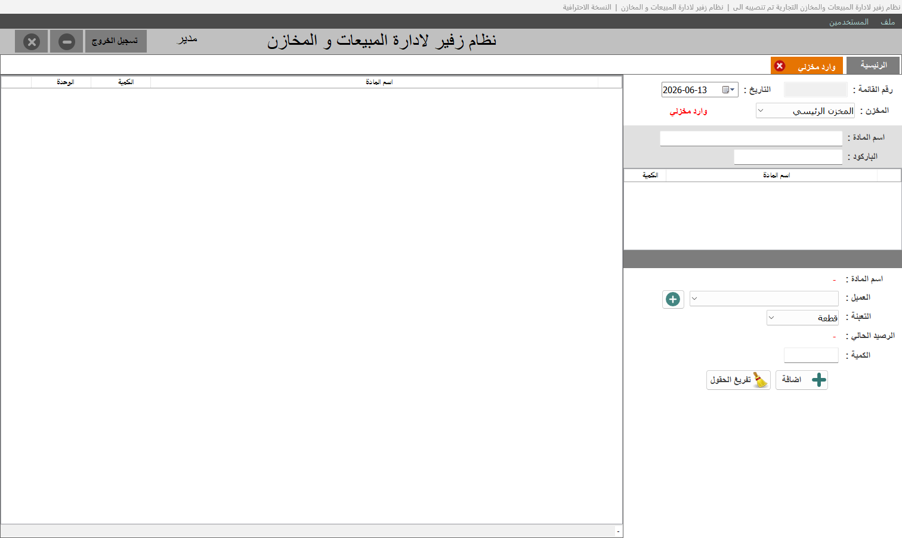Image resolution: width=902 pixels, height=538 pixels.
Task: Click the اسم المادة column header in main table
Action: point(375,82)
